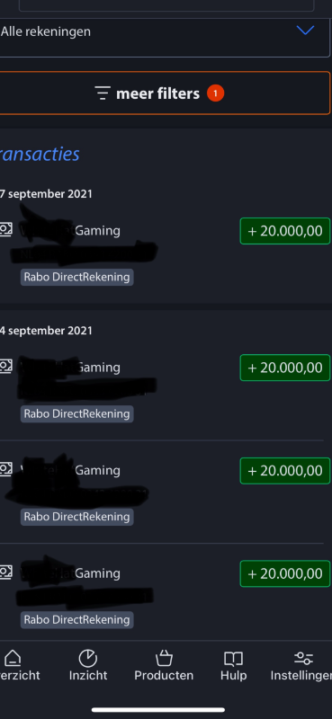
Task: Open the Inzicht pie chart icon
Action: tap(87, 659)
